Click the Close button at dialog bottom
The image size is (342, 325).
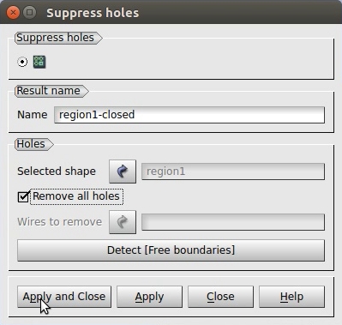coord(220,297)
